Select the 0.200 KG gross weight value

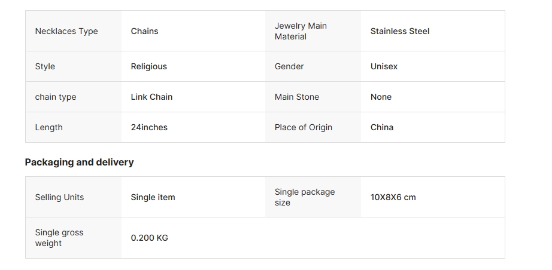pos(149,238)
